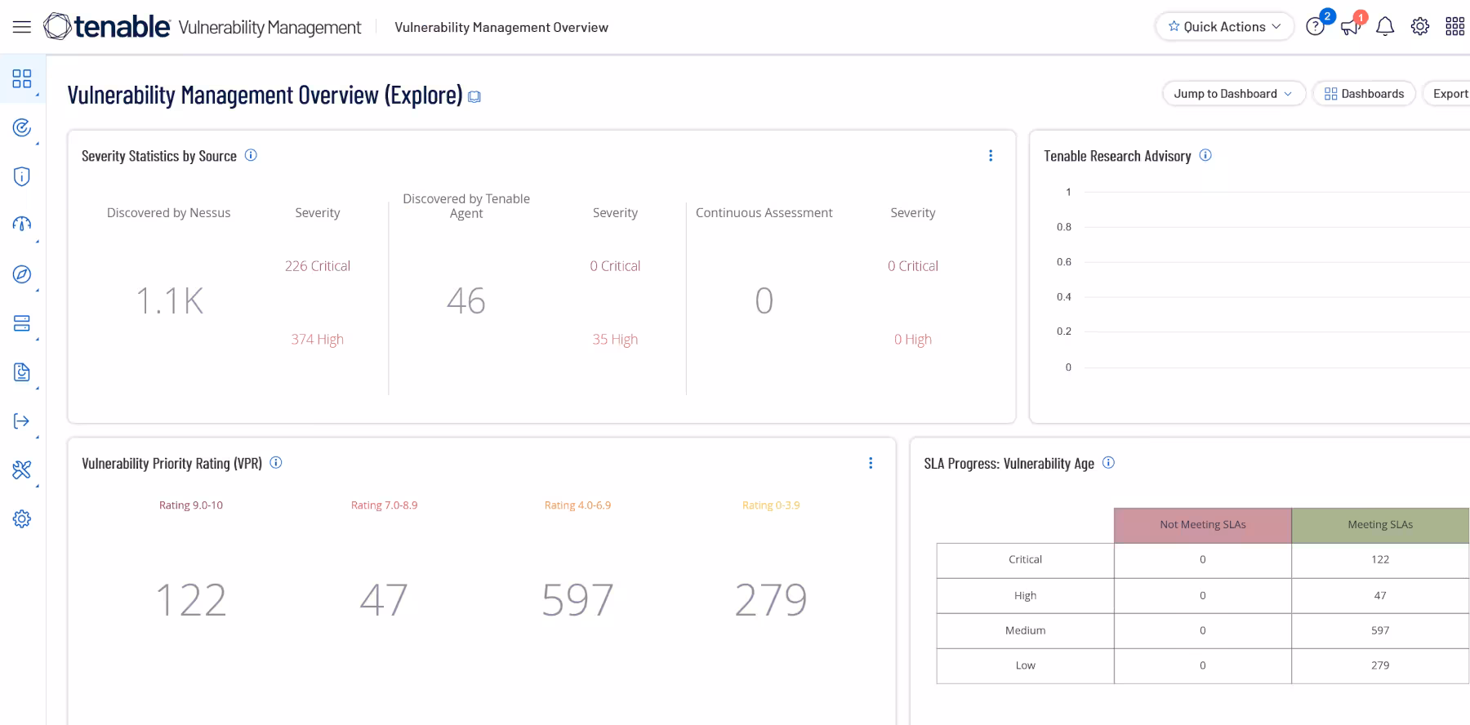Click the Meeting SLAs column header
1470x725 pixels.
(x=1380, y=525)
